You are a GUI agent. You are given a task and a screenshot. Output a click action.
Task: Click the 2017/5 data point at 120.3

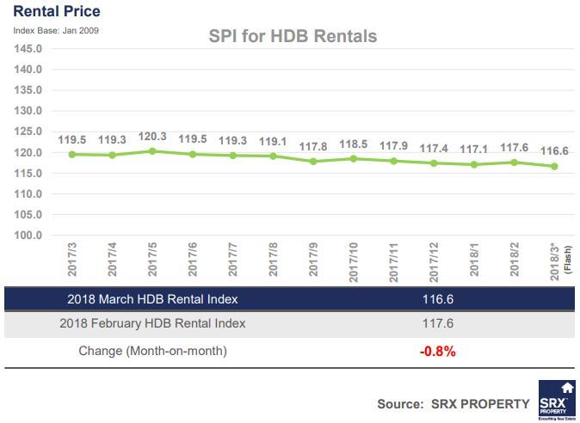(152, 151)
